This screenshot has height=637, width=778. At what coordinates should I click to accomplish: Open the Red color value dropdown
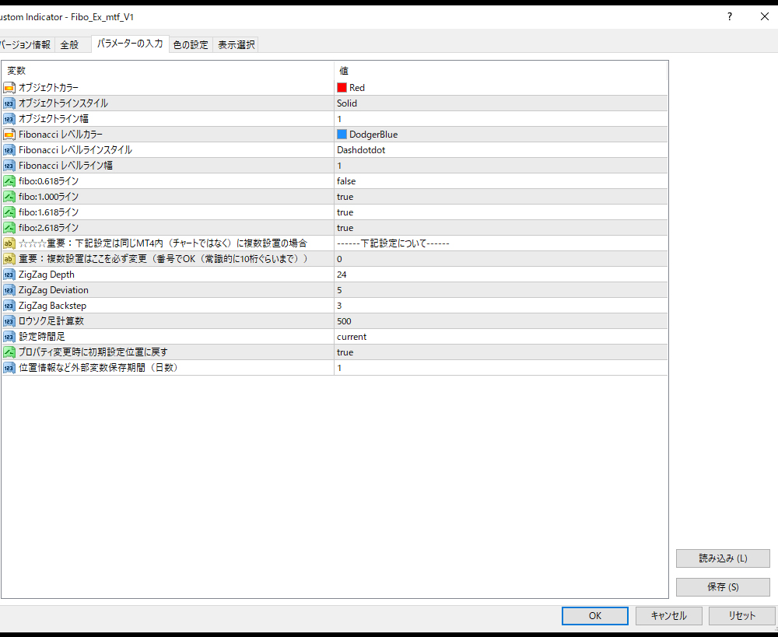tap(500, 88)
